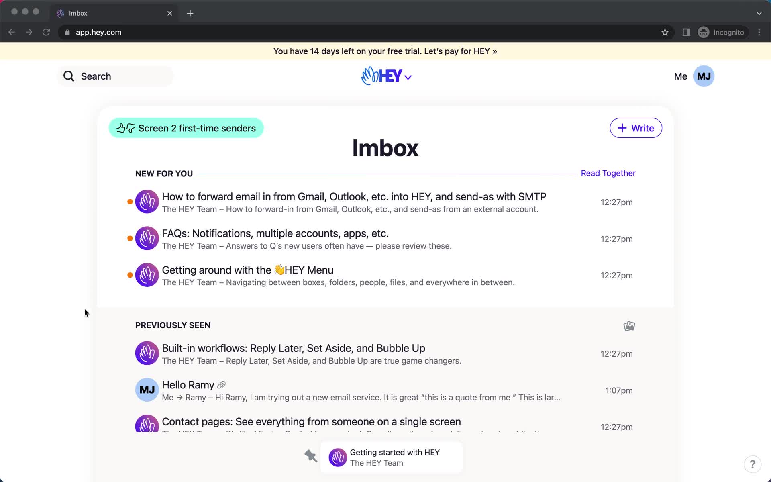
Task: Click the HEY avatar beside the HEY Menu email
Action: 147,275
